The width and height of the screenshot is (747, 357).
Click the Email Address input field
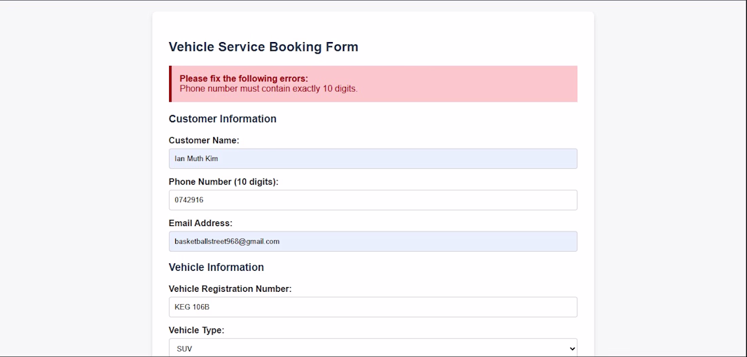click(x=373, y=242)
